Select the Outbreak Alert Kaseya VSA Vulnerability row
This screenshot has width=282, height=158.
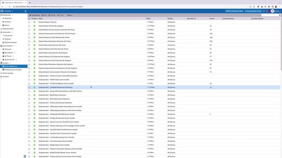(x=154, y=91)
